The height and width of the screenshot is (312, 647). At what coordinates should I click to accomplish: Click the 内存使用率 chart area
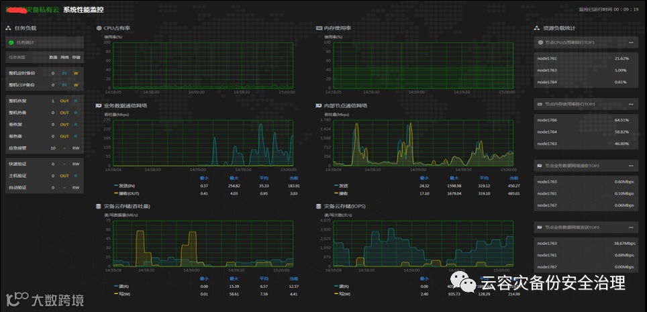[x=424, y=65]
